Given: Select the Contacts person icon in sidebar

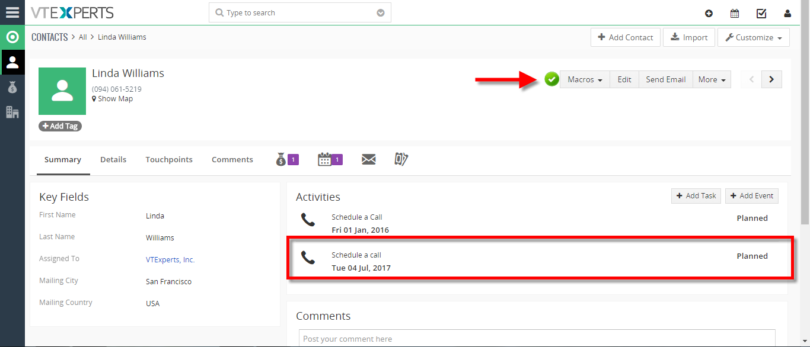Looking at the screenshot, I should point(12,62).
